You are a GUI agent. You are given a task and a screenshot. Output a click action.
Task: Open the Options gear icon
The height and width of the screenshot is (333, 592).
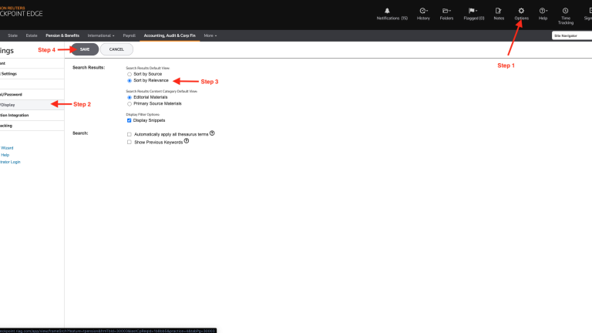[x=521, y=10]
